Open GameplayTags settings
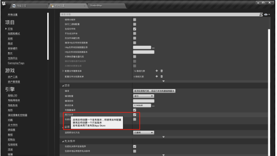This screenshot has width=277, height=156. [x=16, y=63]
